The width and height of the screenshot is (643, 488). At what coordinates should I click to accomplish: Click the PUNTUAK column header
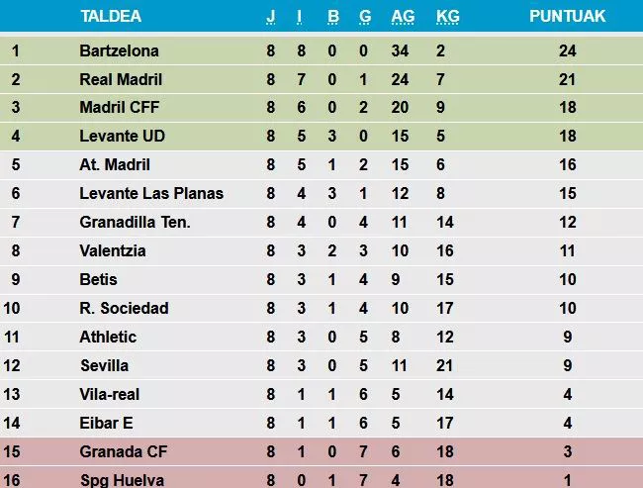567,16
